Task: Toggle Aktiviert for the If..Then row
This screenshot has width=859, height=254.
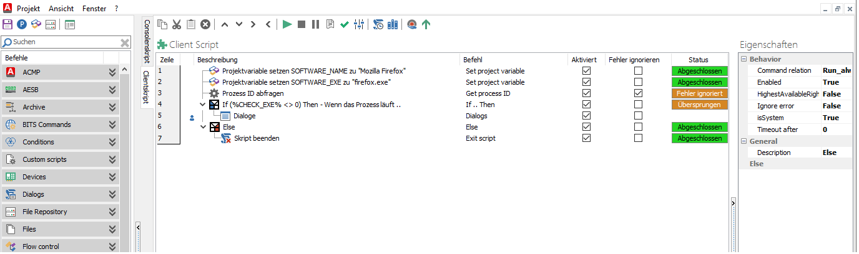Action: pyautogui.click(x=586, y=105)
